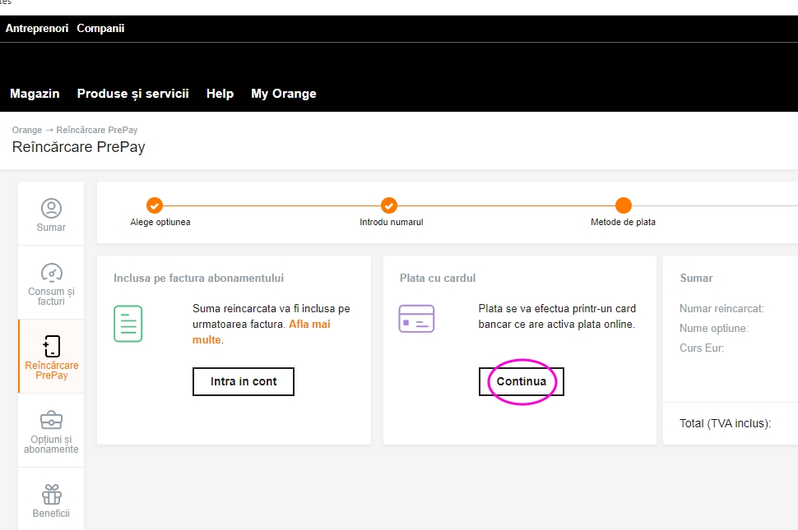Image resolution: width=798 pixels, height=530 pixels.
Task: Open the Help menu item
Action: pyautogui.click(x=220, y=94)
